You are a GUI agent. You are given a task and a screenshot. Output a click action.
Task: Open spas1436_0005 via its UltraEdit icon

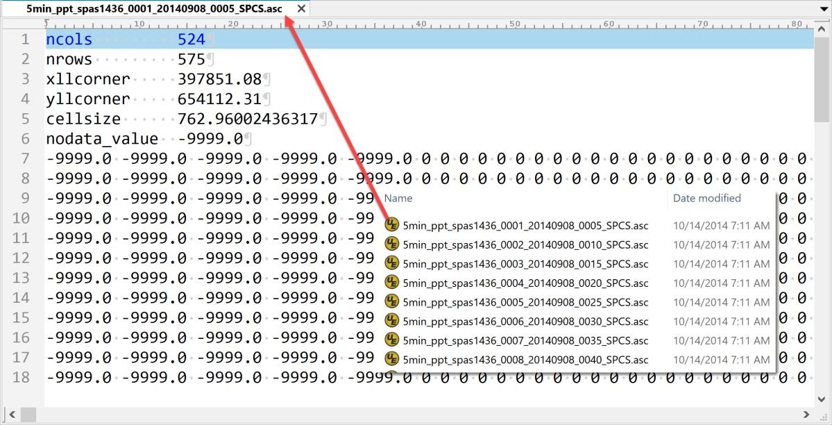pyautogui.click(x=392, y=302)
